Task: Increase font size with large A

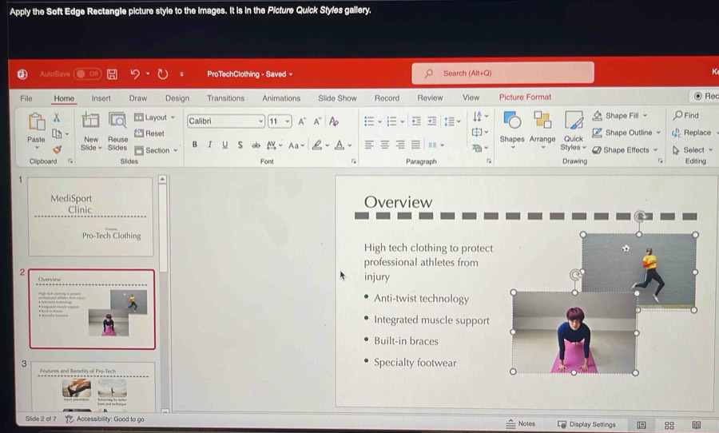Action: [x=302, y=121]
